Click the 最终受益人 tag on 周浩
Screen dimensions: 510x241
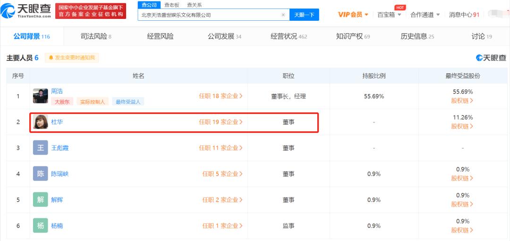tap(128, 102)
